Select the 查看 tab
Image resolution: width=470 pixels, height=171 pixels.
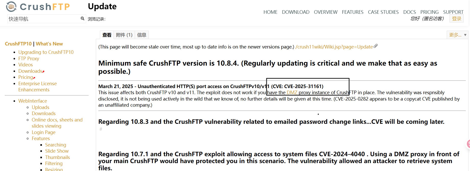107,35
